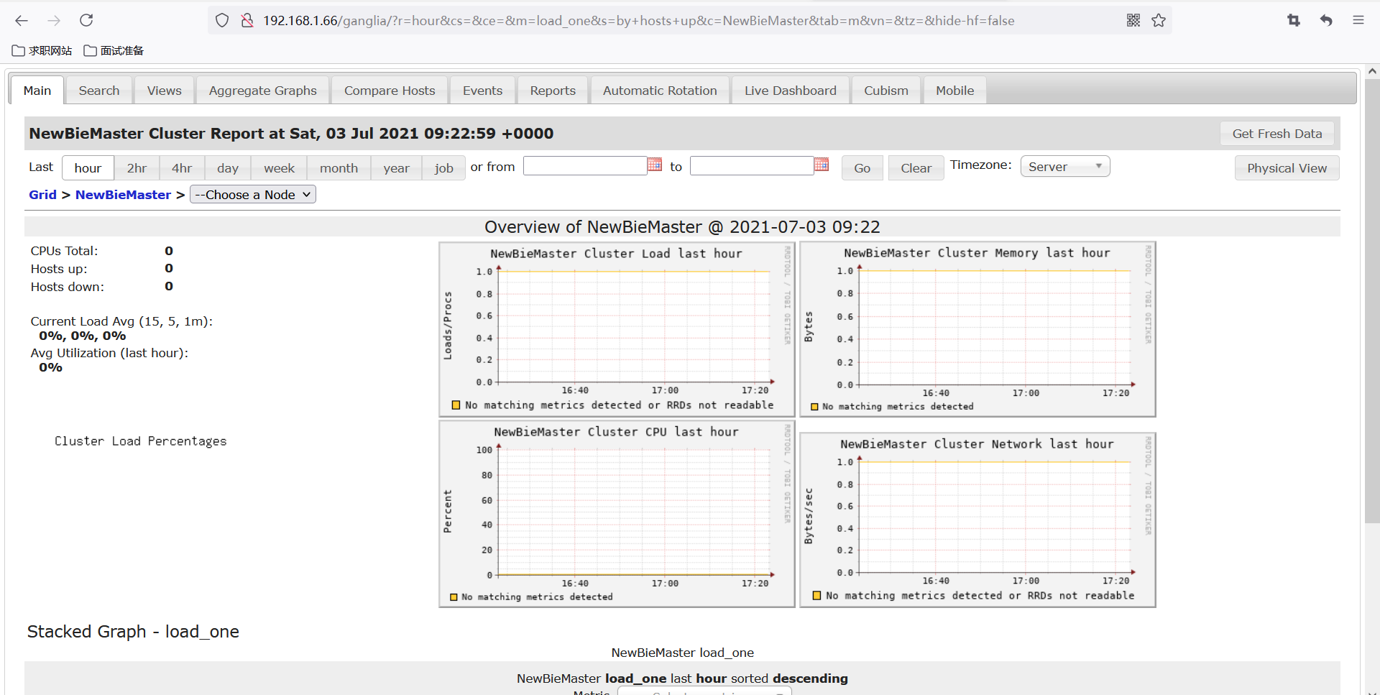Open the shield tracking protection icon
Screen dimensions: 1380x695
click(222, 21)
